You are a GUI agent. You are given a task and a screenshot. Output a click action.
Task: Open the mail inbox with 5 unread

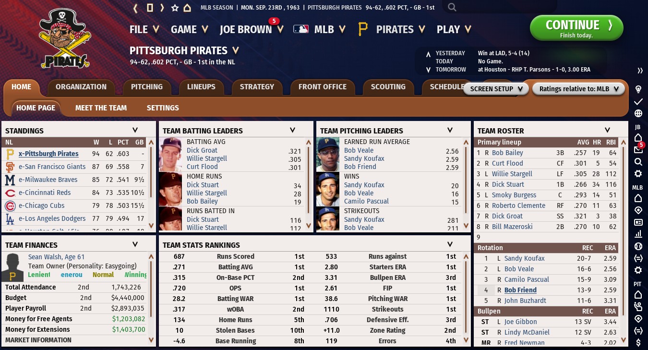coord(638,150)
